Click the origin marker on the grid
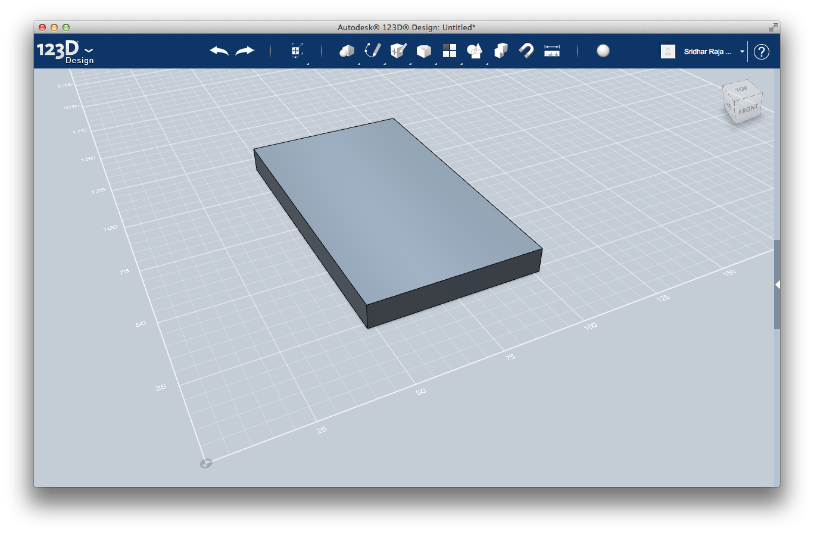The height and width of the screenshot is (534, 814). pos(205,463)
